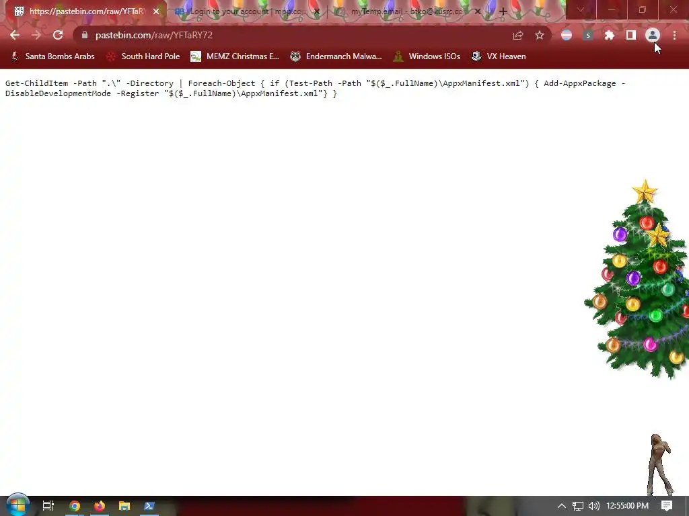Viewport: 689px width, 516px height.
Task: Close the myTemp.email tab
Action: (478, 11)
